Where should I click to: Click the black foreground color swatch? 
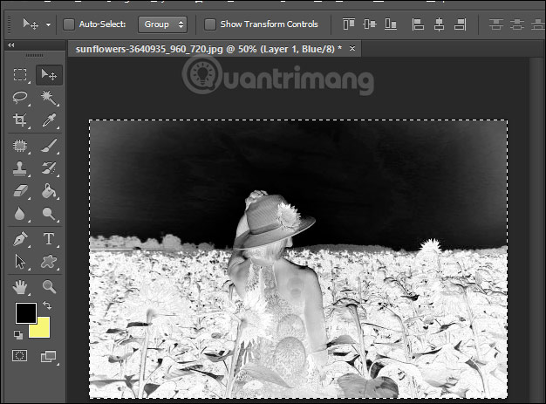point(25,312)
